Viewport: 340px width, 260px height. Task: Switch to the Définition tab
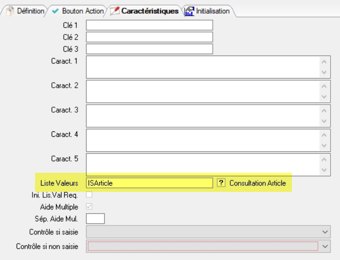(26, 11)
